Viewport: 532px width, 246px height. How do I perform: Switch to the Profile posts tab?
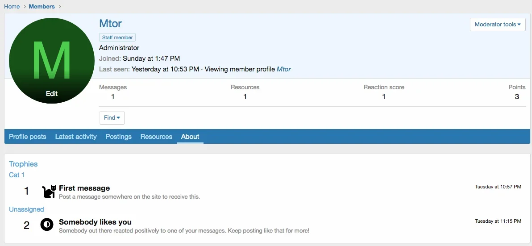pos(28,137)
